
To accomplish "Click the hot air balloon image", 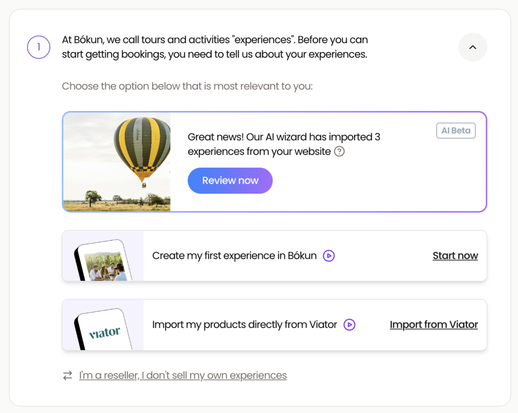I will (117, 162).
